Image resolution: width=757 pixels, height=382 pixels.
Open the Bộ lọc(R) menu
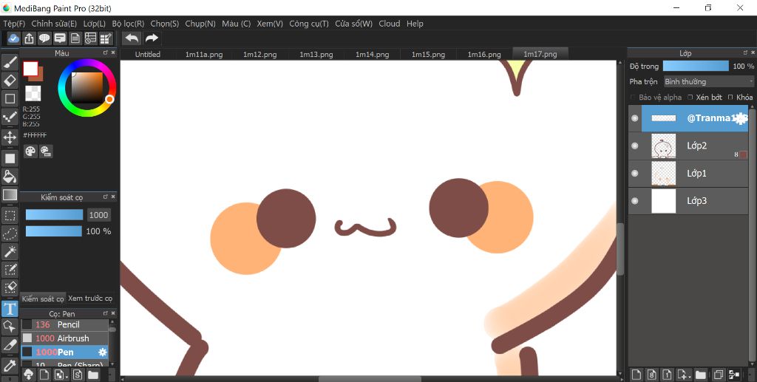pyautogui.click(x=128, y=24)
